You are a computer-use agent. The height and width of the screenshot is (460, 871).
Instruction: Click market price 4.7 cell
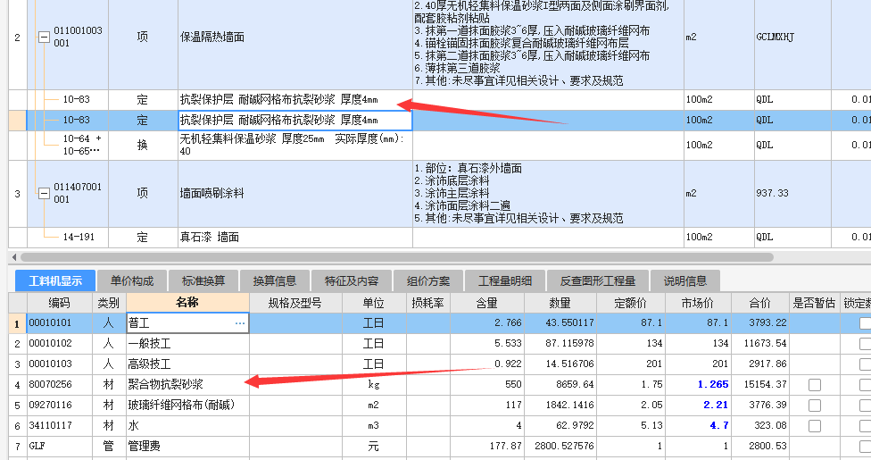coord(698,425)
